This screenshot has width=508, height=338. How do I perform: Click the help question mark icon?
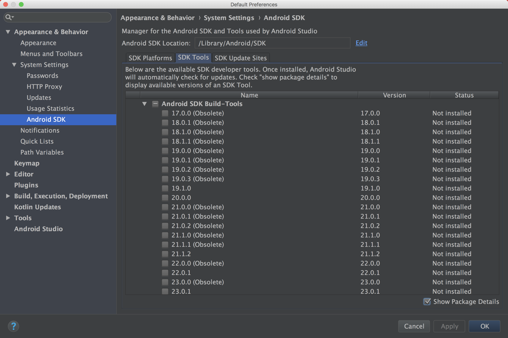point(13,326)
